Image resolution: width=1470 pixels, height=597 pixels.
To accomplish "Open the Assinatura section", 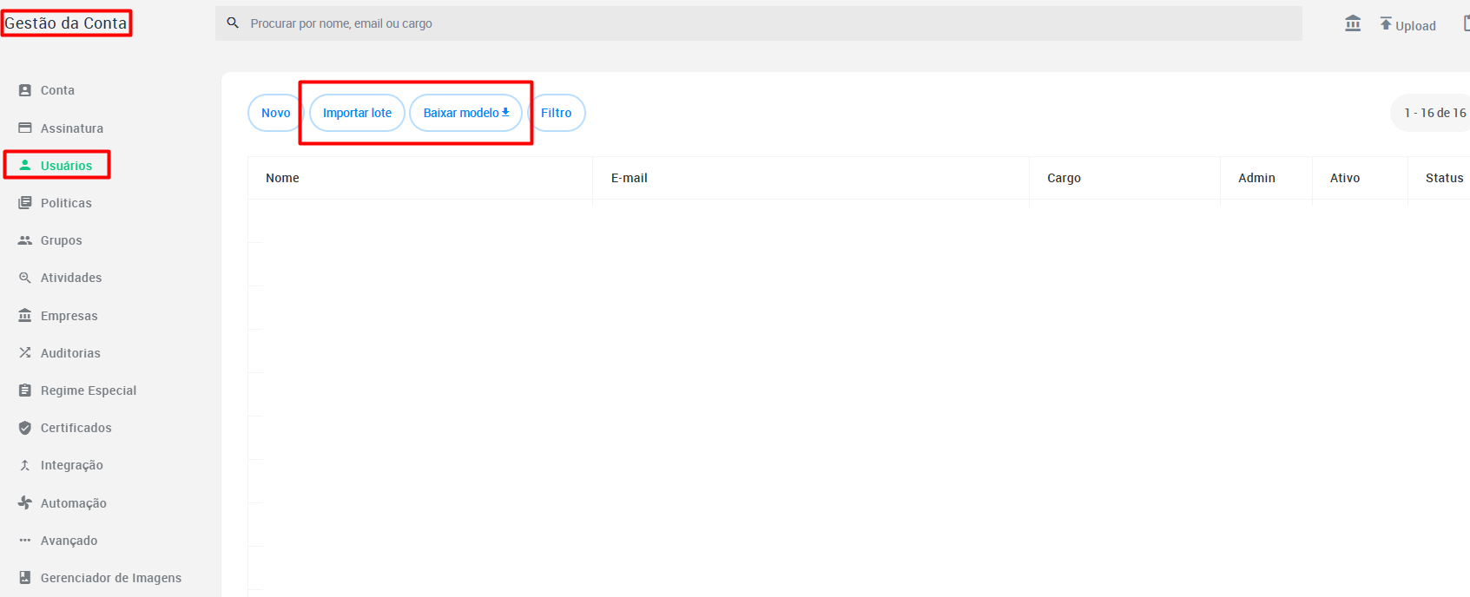I will [72, 128].
